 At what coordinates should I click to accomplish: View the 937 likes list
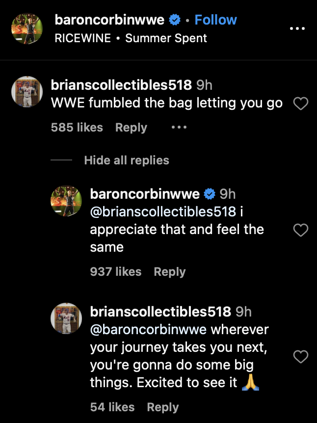tap(116, 272)
